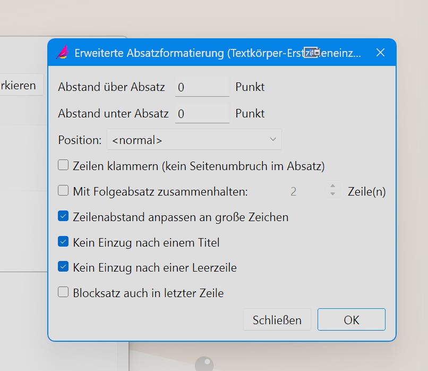Click the Papyrus feather icon in title bar

[63, 52]
